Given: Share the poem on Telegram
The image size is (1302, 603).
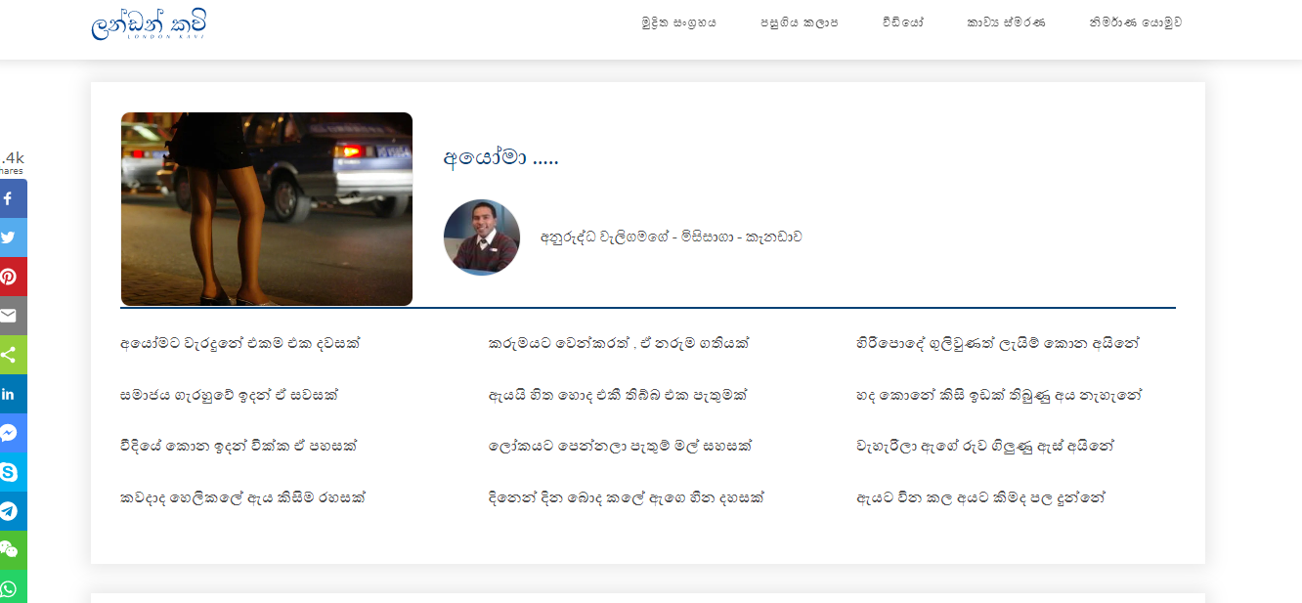Looking at the screenshot, I should (13, 511).
